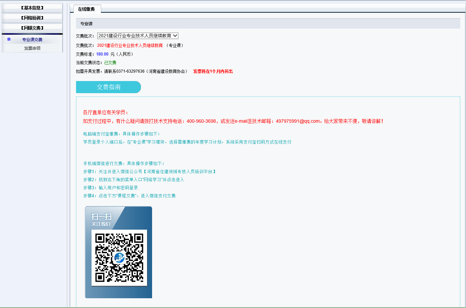Expand the 【网络培训】 sidebar section
The height and width of the screenshot is (308, 466).
click(x=32, y=18)
